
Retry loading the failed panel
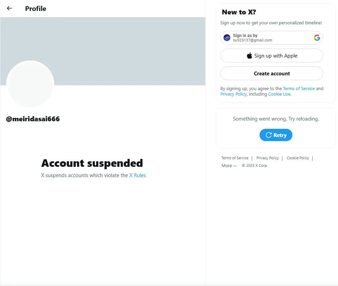point(276,135)
